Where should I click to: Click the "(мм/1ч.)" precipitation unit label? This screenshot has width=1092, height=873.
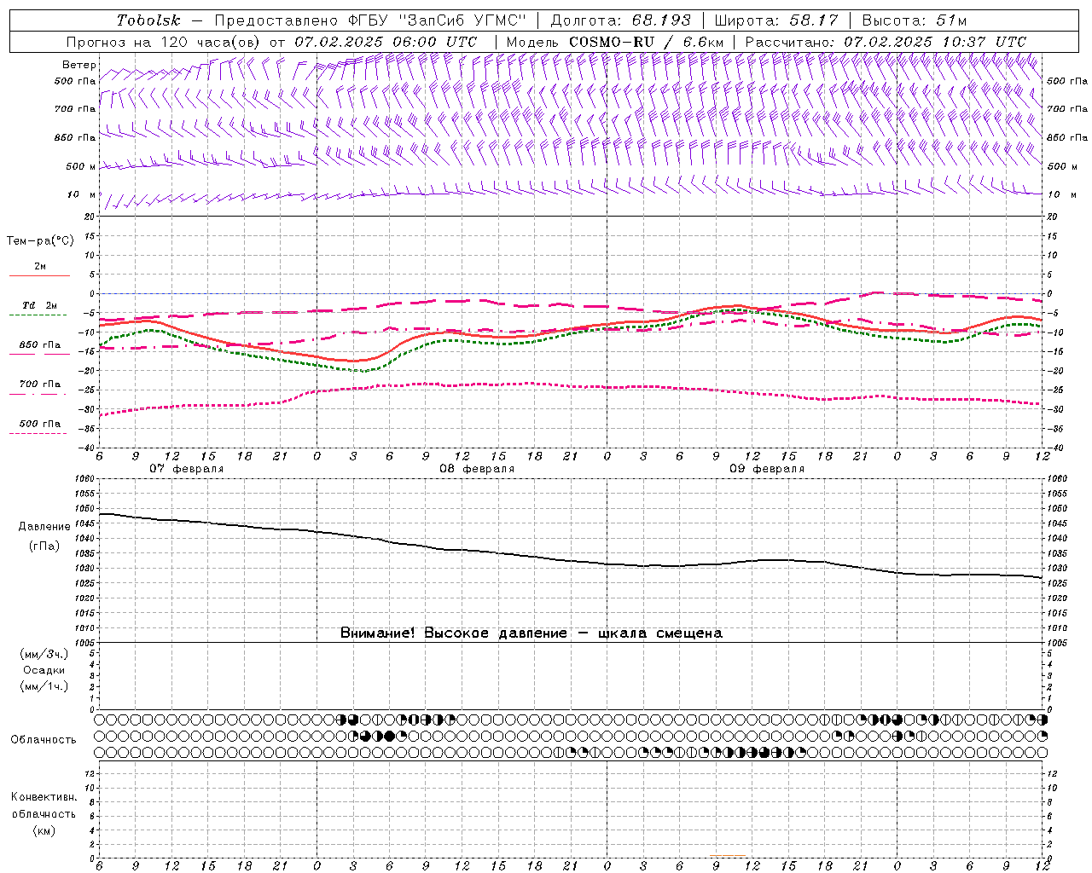[44, 686]
